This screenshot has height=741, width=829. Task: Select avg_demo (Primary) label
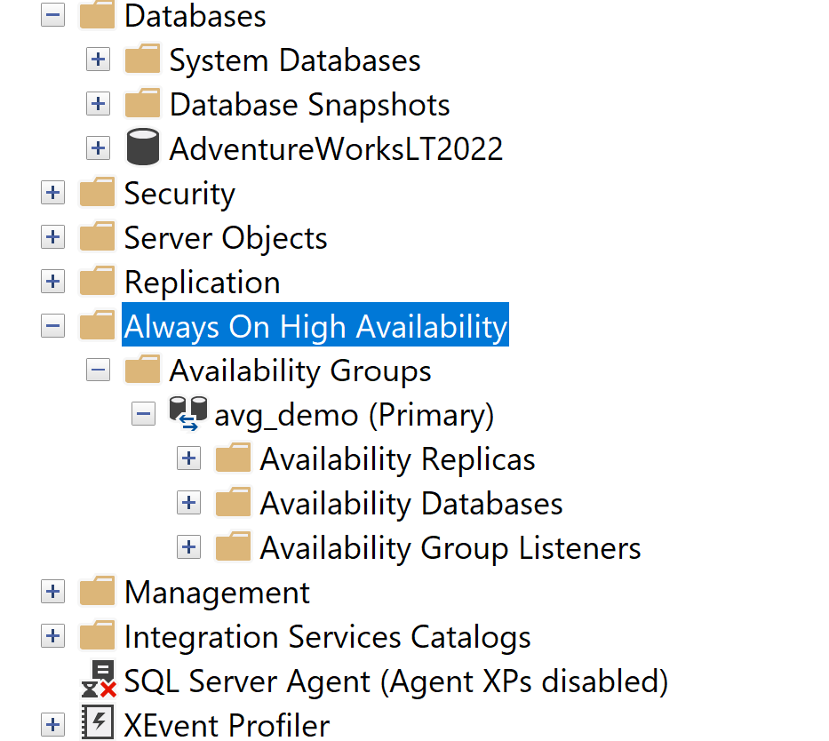click(x=355, y=415)
